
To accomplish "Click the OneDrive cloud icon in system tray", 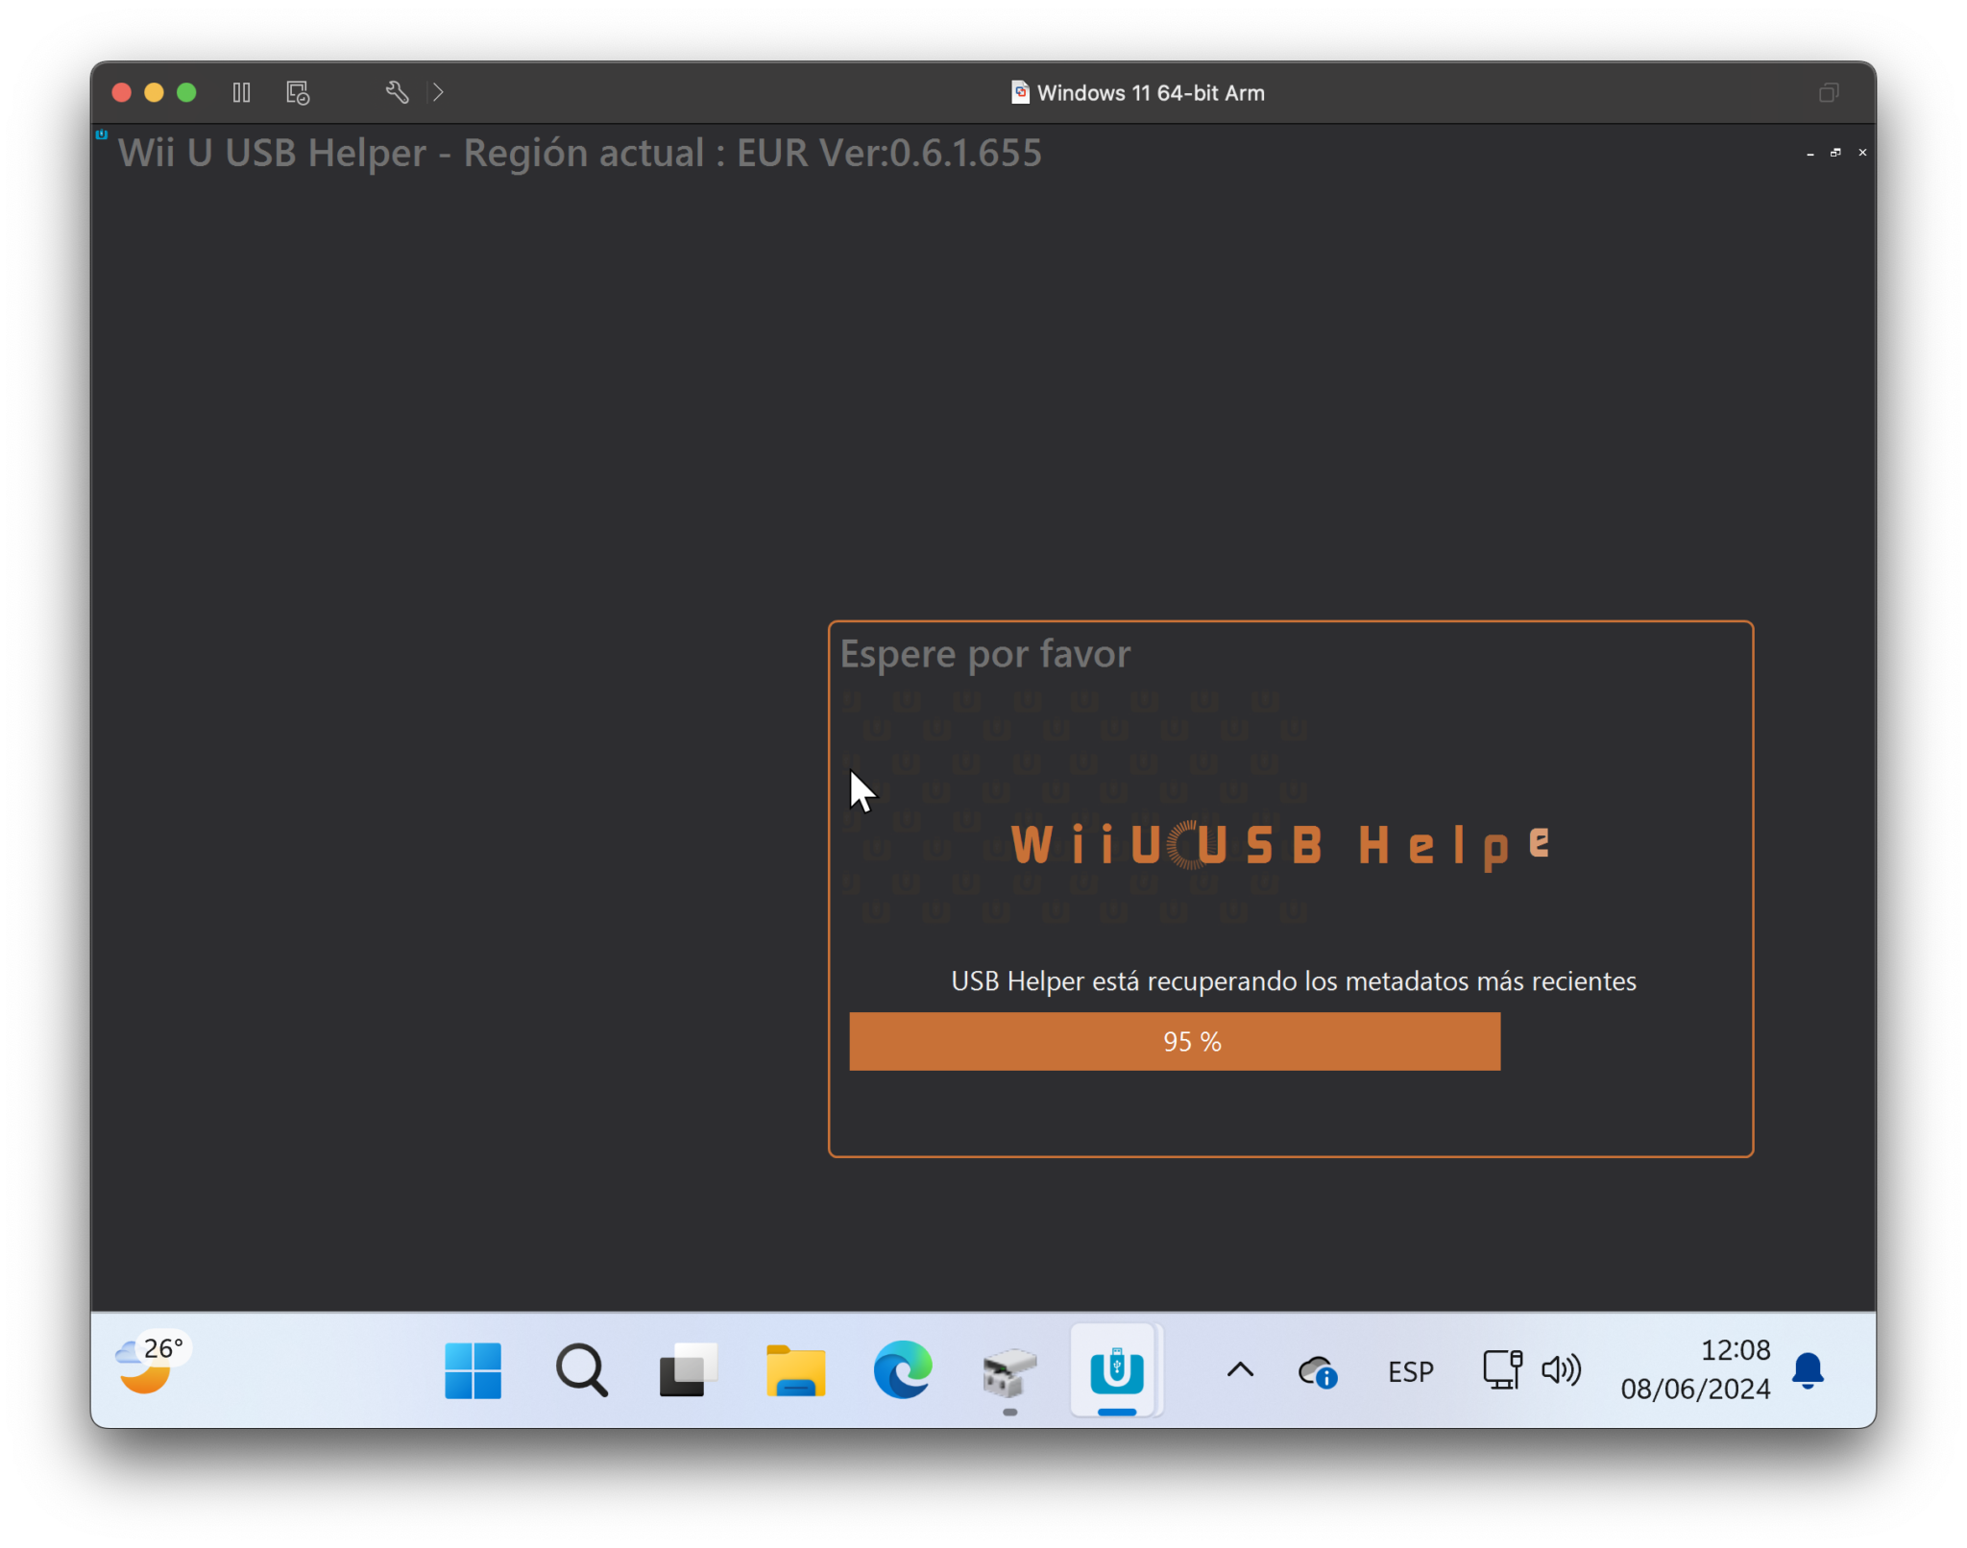I will [1317, 1370].
